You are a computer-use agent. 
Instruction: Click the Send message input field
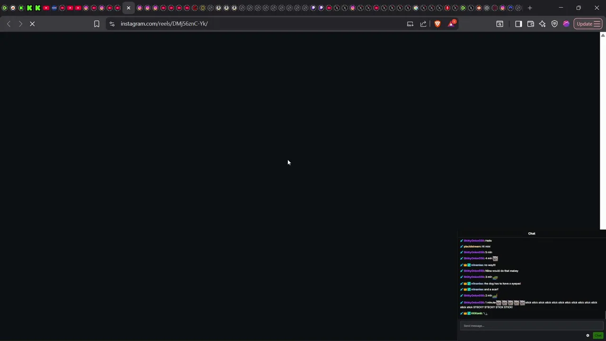(x=531, y=326)
